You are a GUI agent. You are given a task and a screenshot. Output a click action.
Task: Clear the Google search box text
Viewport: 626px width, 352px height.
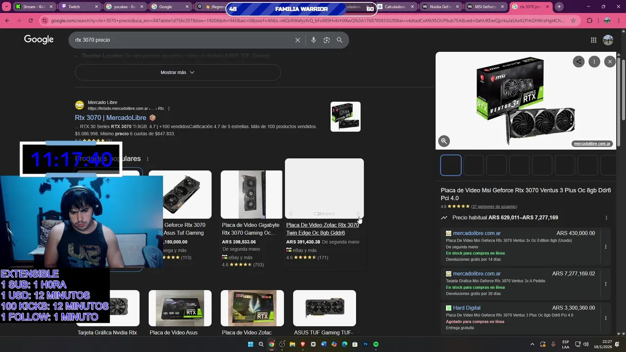[297, 40]
